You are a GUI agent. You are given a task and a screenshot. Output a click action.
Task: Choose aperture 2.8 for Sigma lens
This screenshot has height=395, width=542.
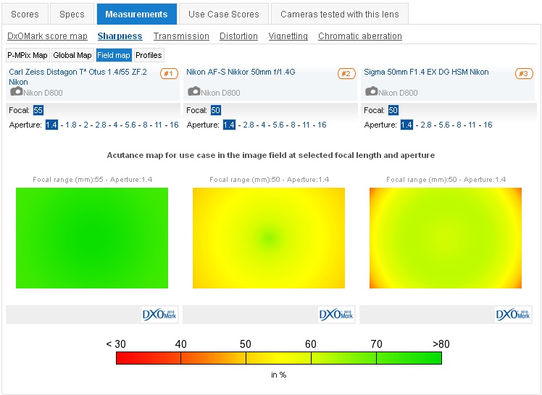tap(426, 125)
